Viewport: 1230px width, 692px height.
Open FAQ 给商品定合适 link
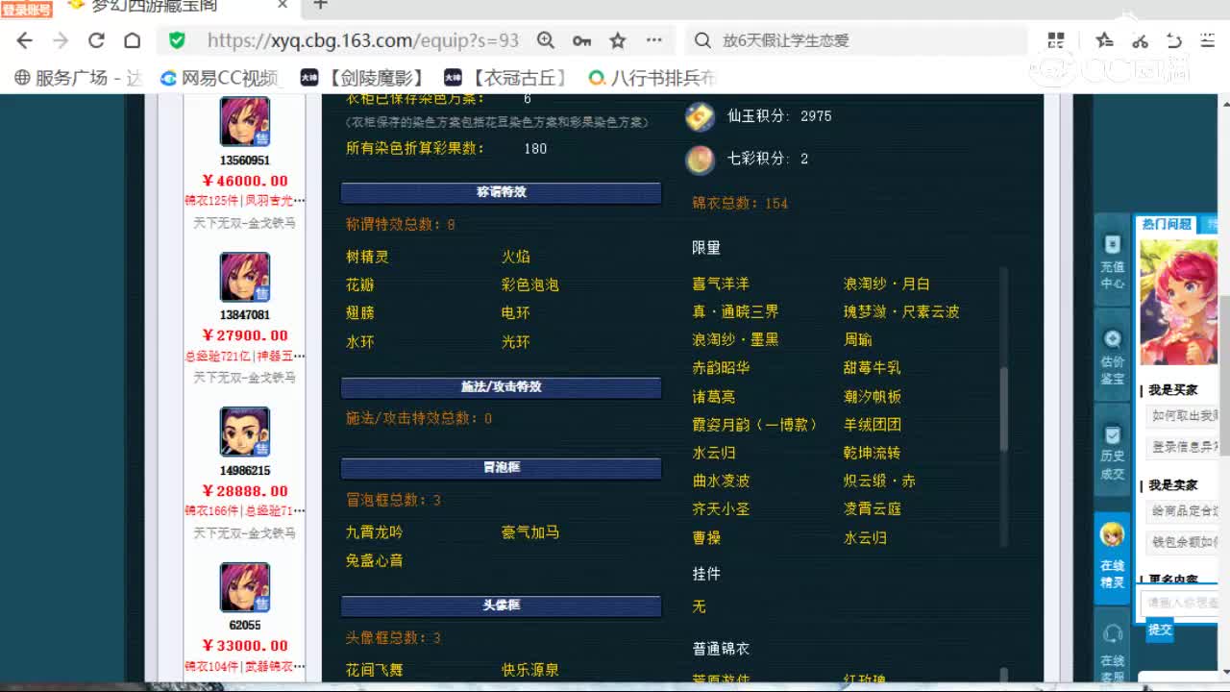click(x=1184, y=511)
